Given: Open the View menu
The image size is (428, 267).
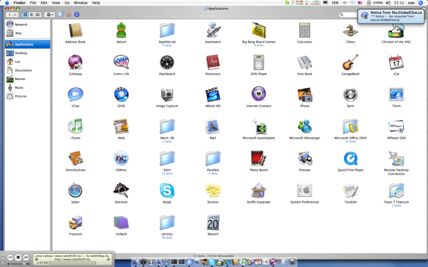Looking at the screenshot, I should click(56, 3).
